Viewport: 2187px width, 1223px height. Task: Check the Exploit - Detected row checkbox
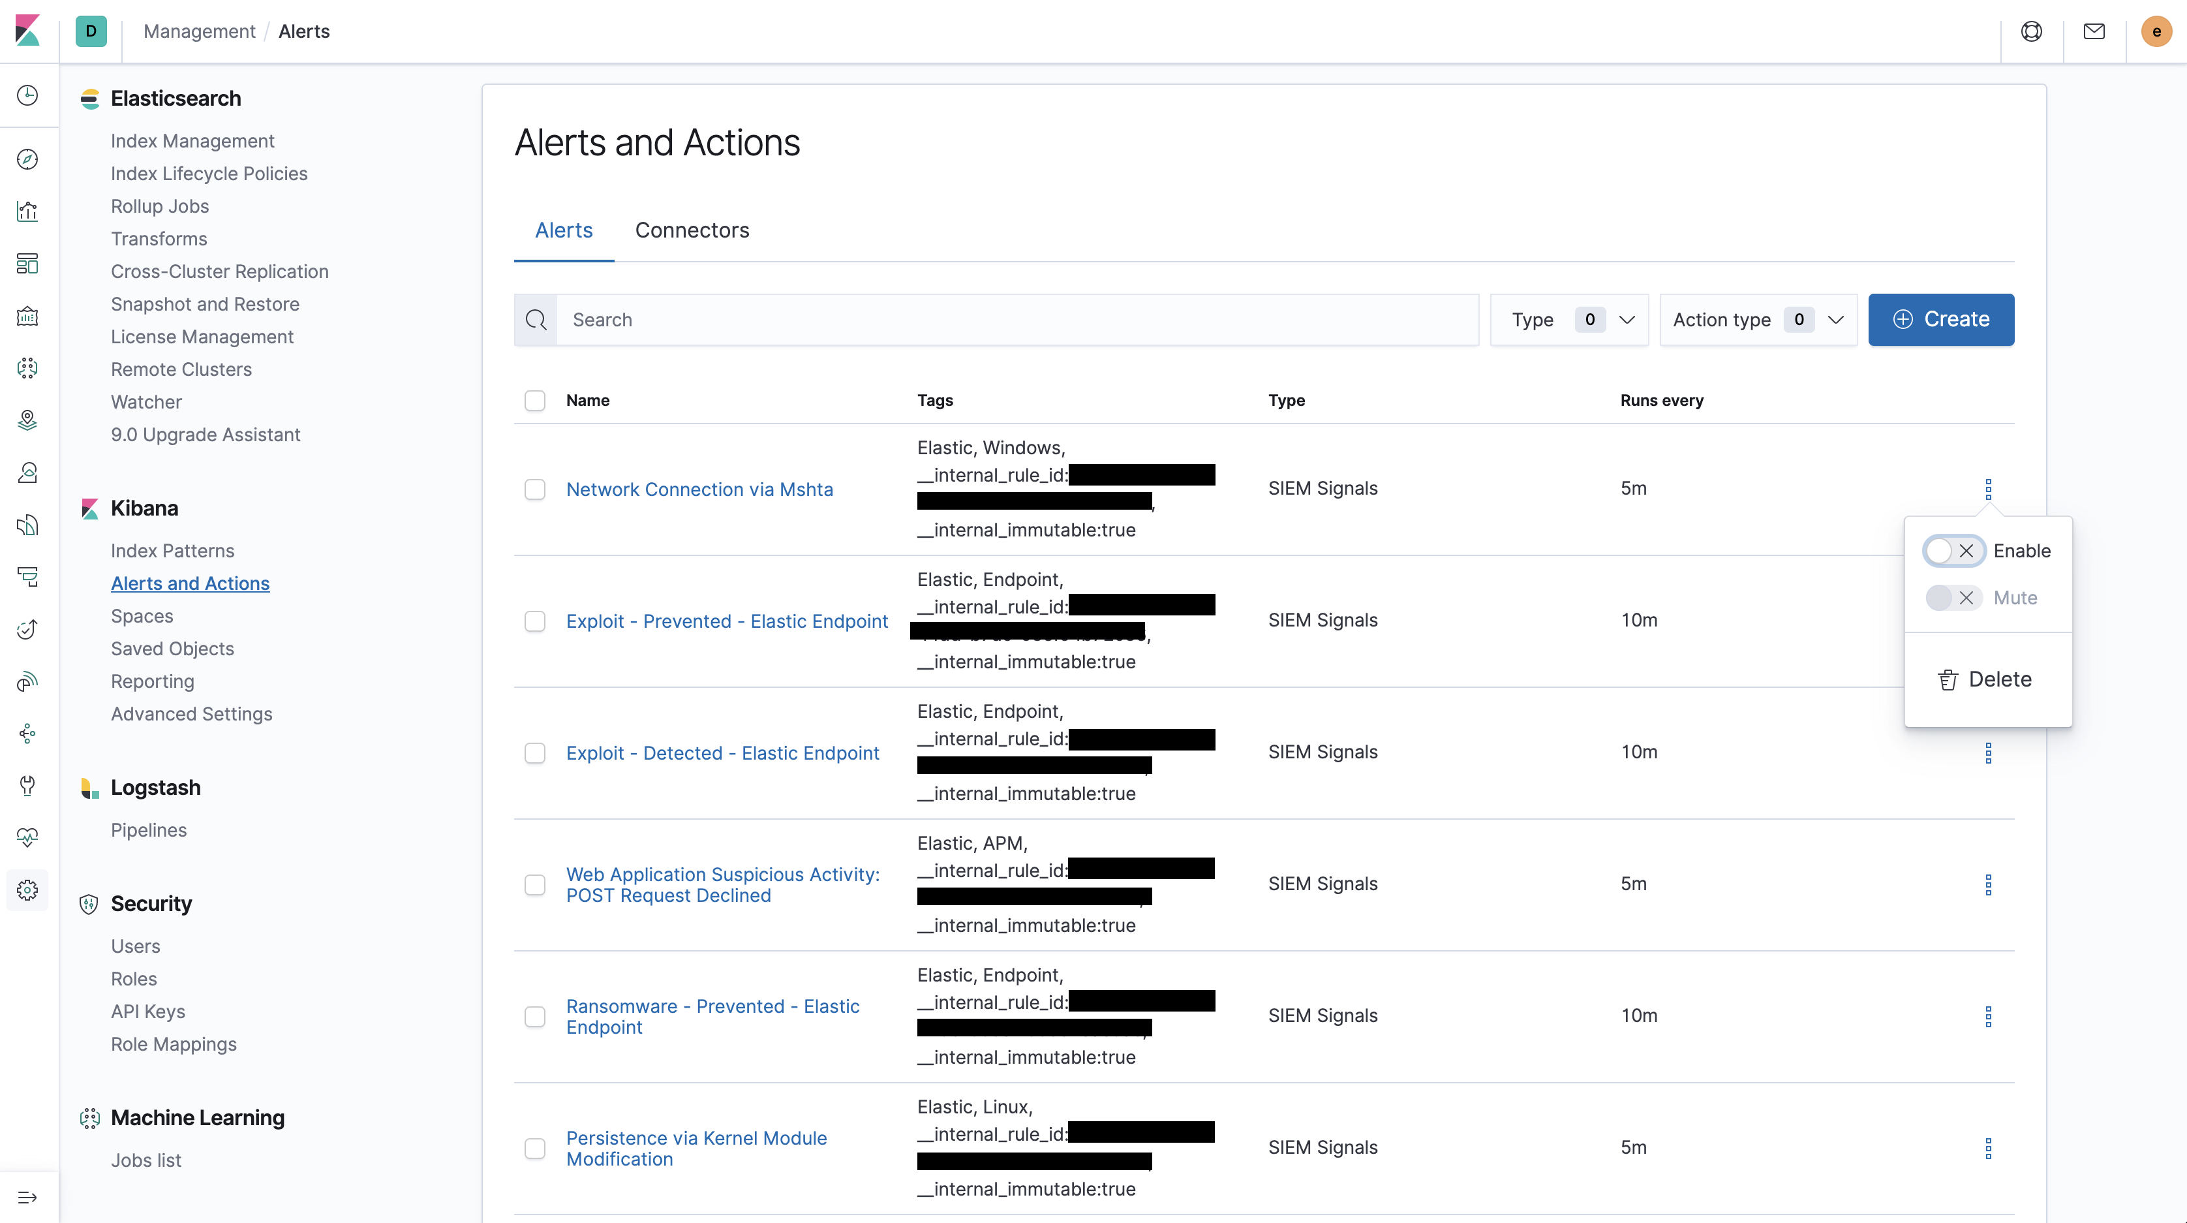point(535,753)
